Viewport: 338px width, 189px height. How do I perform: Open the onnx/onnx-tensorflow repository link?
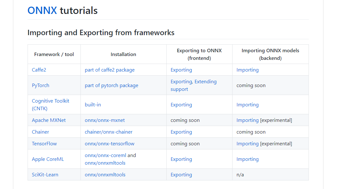click(x=110, y=143)
